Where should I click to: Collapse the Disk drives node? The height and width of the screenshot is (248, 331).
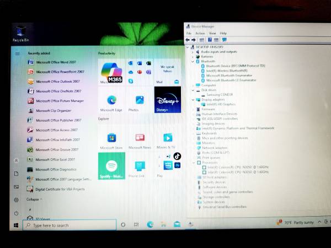(x=193, y=90)
